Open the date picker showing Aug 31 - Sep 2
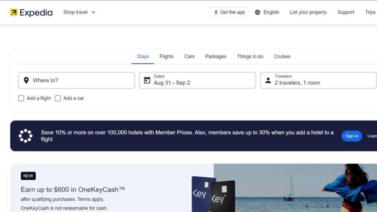This screenshot has height=212, width=377. (197, 80)
